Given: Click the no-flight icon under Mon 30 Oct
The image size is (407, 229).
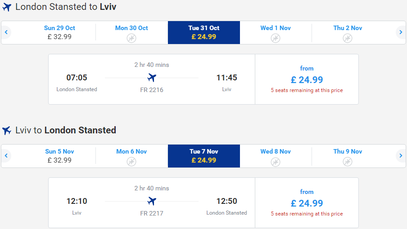Looking at the screenshot, I should [131, 38].
